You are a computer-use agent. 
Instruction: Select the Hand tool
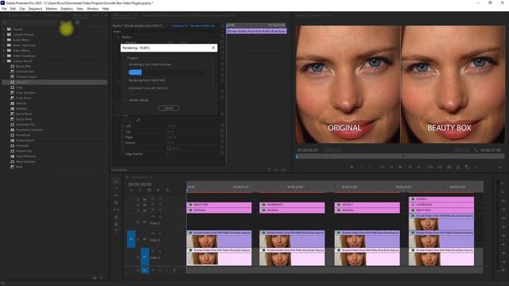pyautogui.click(x=116, y=224)
